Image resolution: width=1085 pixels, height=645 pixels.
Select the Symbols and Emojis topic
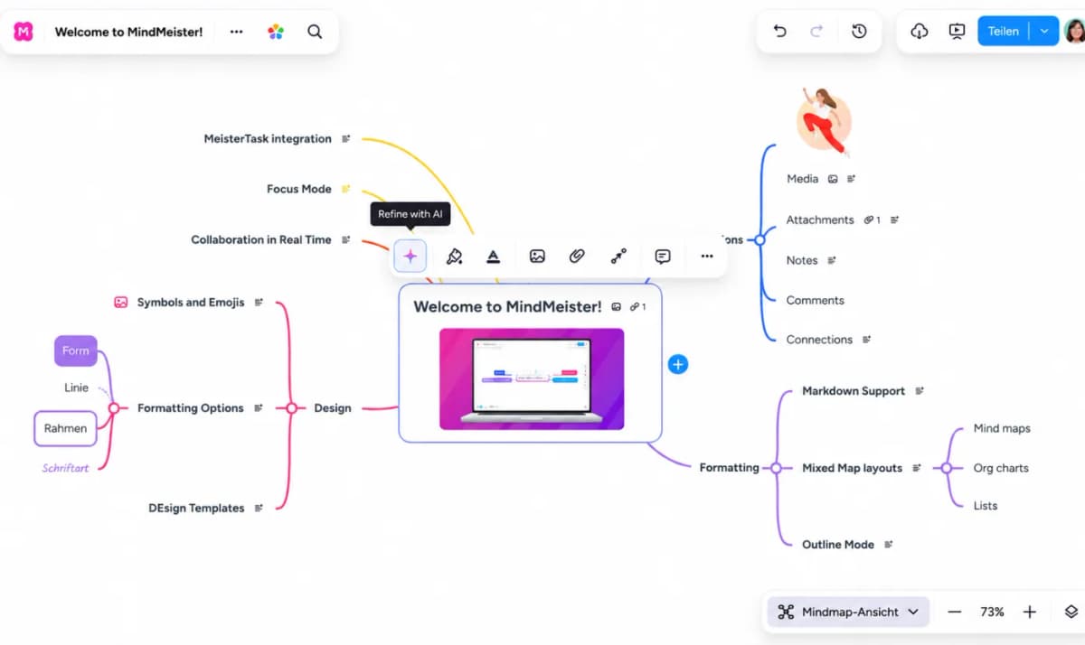(x=191, y=303)
